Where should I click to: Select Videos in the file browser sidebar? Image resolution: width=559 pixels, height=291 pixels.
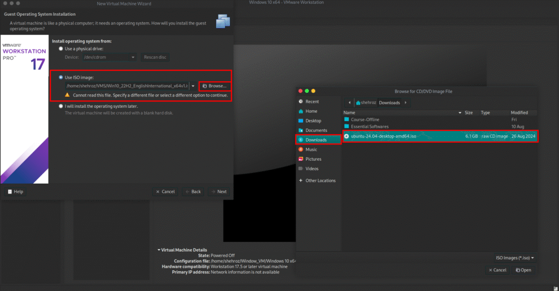click(318, 168)
